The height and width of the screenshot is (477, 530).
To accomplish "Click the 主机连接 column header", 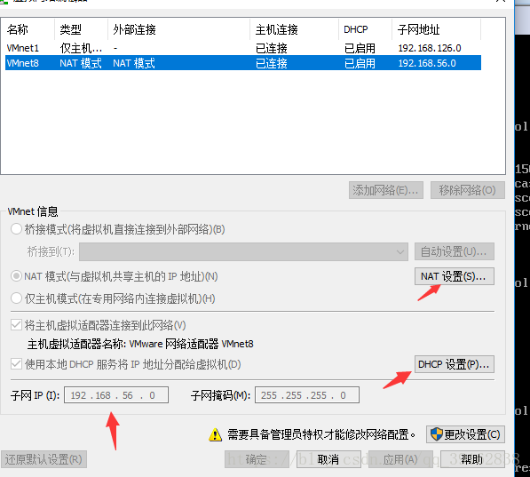I will click(x=294, y=29).
